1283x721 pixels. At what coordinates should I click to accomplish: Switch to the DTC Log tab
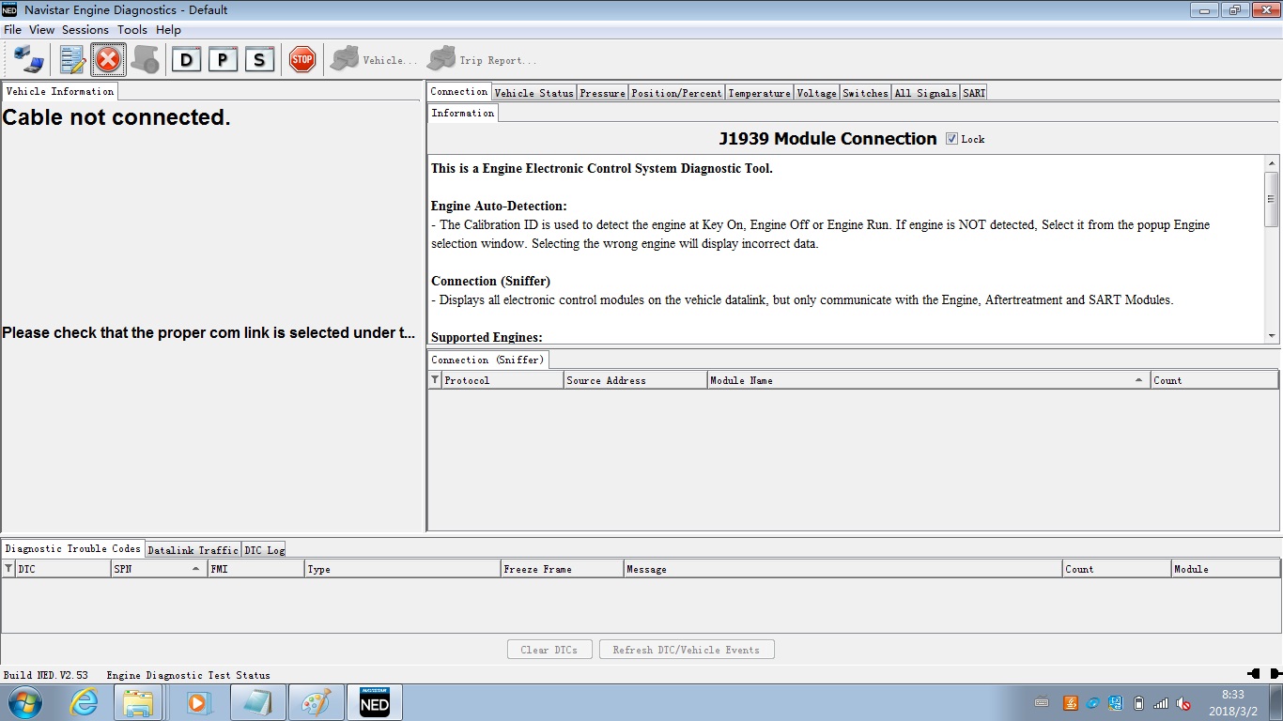pyautogui.click(x=264, y=550)
